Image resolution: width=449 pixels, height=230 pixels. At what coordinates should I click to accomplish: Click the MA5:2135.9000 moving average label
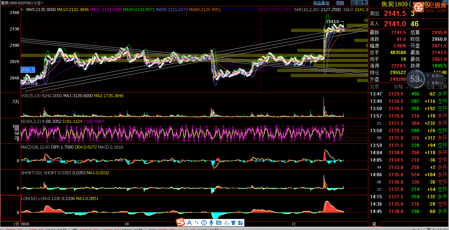click(41, 10)
